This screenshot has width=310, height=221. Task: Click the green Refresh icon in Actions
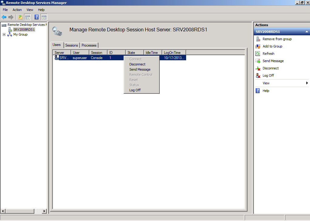point(258,54)
